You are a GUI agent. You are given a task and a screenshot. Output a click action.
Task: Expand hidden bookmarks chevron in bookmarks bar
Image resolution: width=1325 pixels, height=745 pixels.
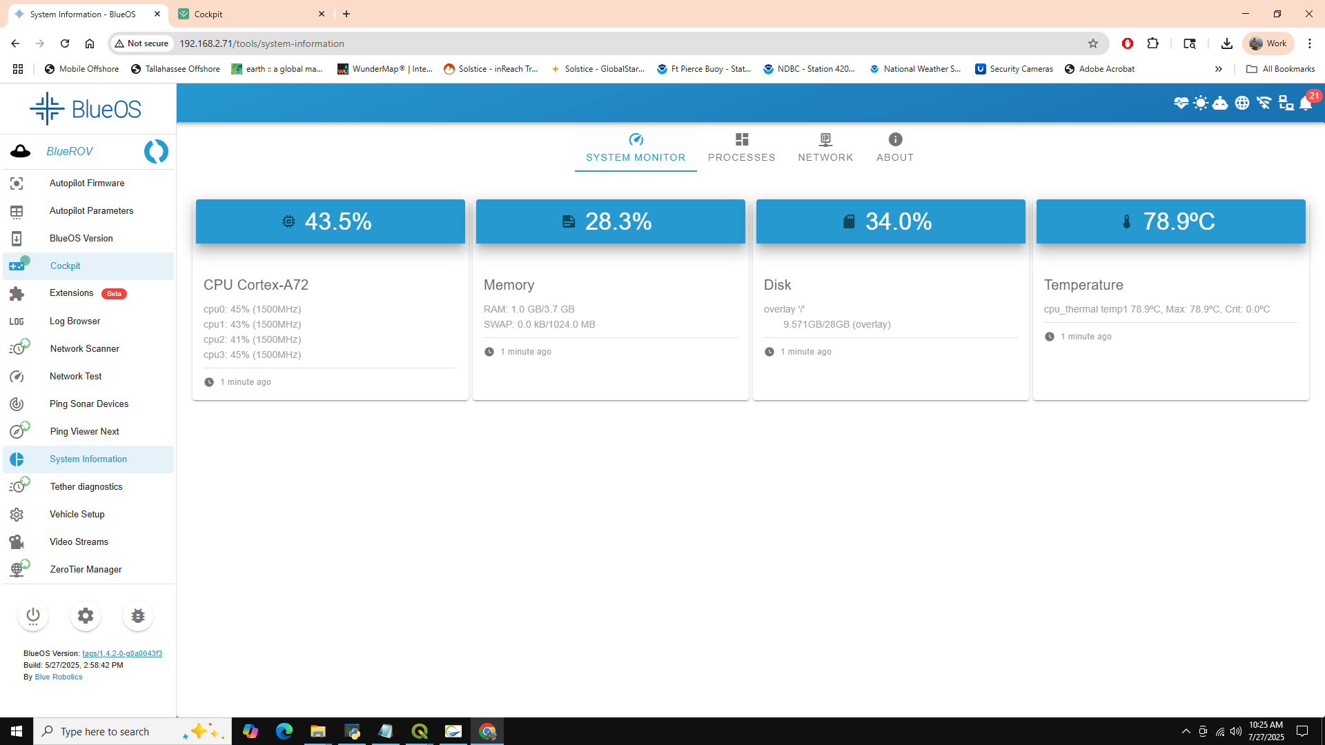pos(1219,69)
